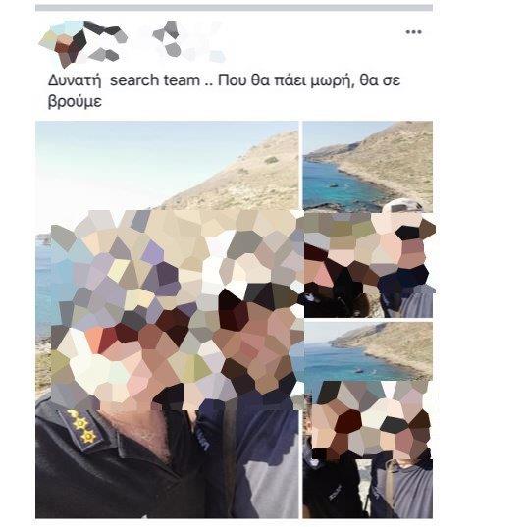Open the post's three-dot options menu
Image resolution: width=527 pixels, height=527 pixels.
tap(413, 32)
